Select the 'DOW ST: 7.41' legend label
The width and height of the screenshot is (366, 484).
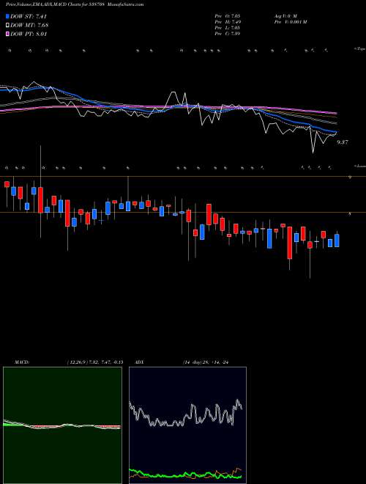[x=29, y=16]
